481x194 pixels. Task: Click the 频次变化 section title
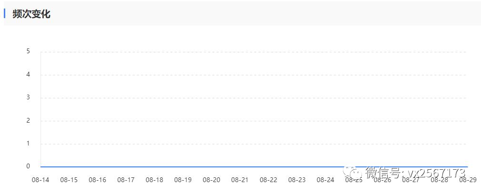[31, 14]
